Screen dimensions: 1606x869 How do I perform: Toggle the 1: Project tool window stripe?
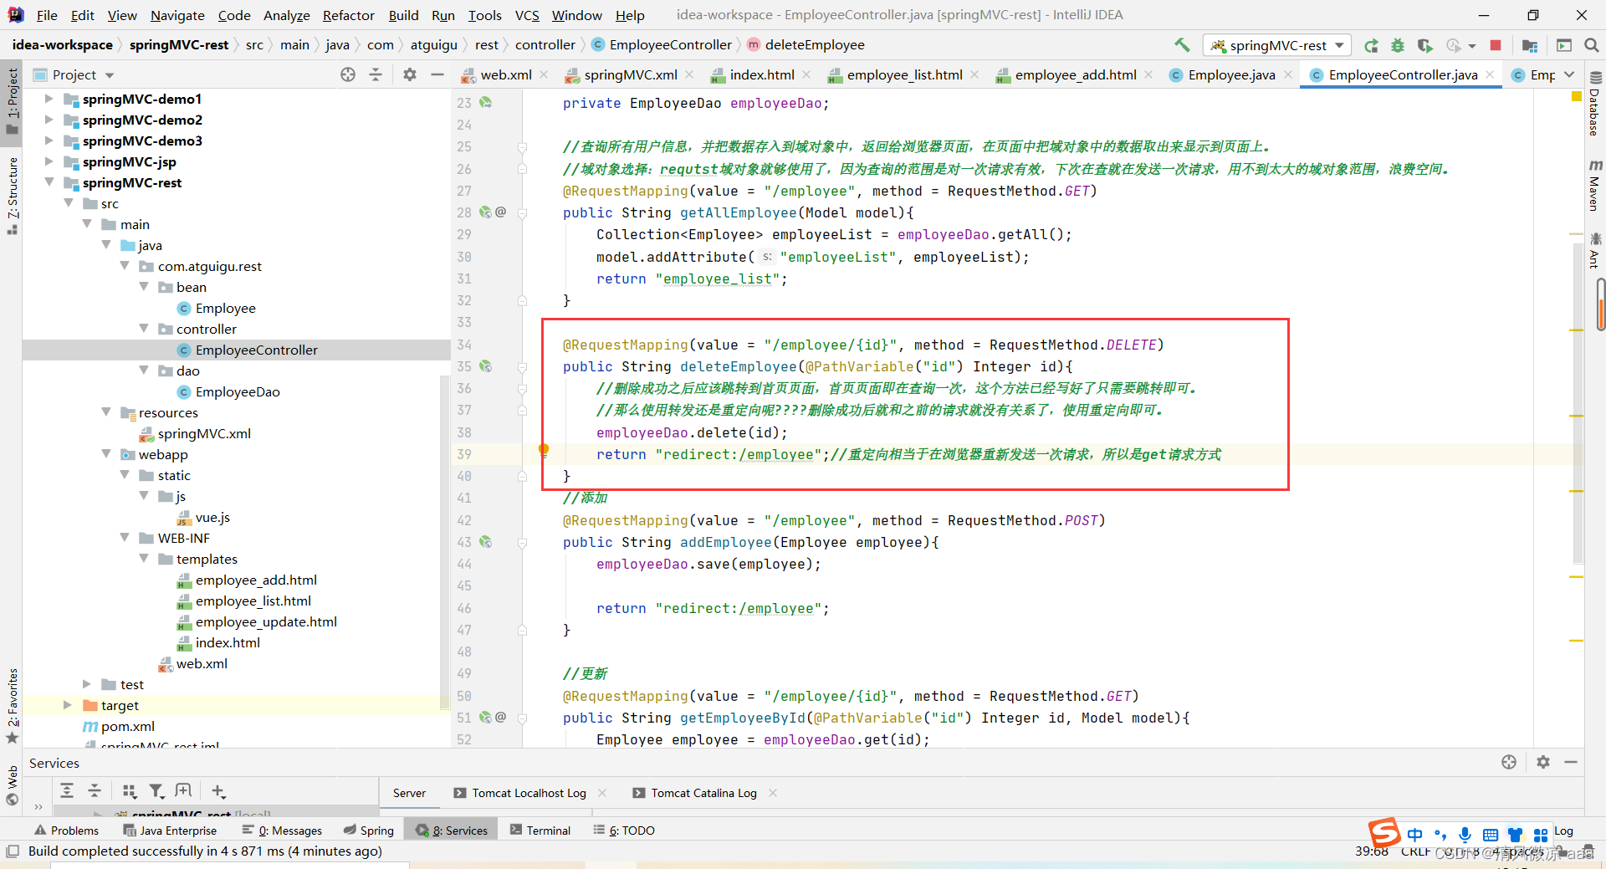(12, 101)
